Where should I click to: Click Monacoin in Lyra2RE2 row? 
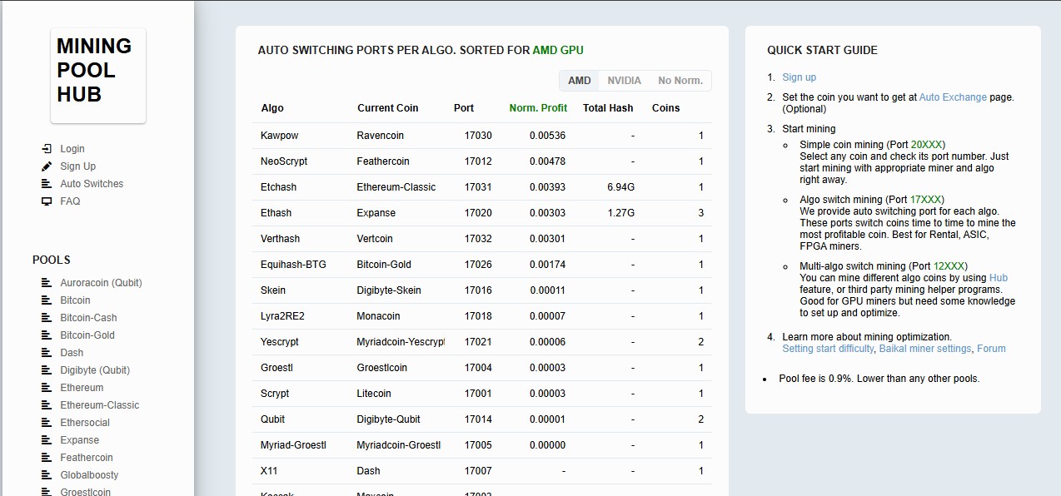tap(378, 315)
